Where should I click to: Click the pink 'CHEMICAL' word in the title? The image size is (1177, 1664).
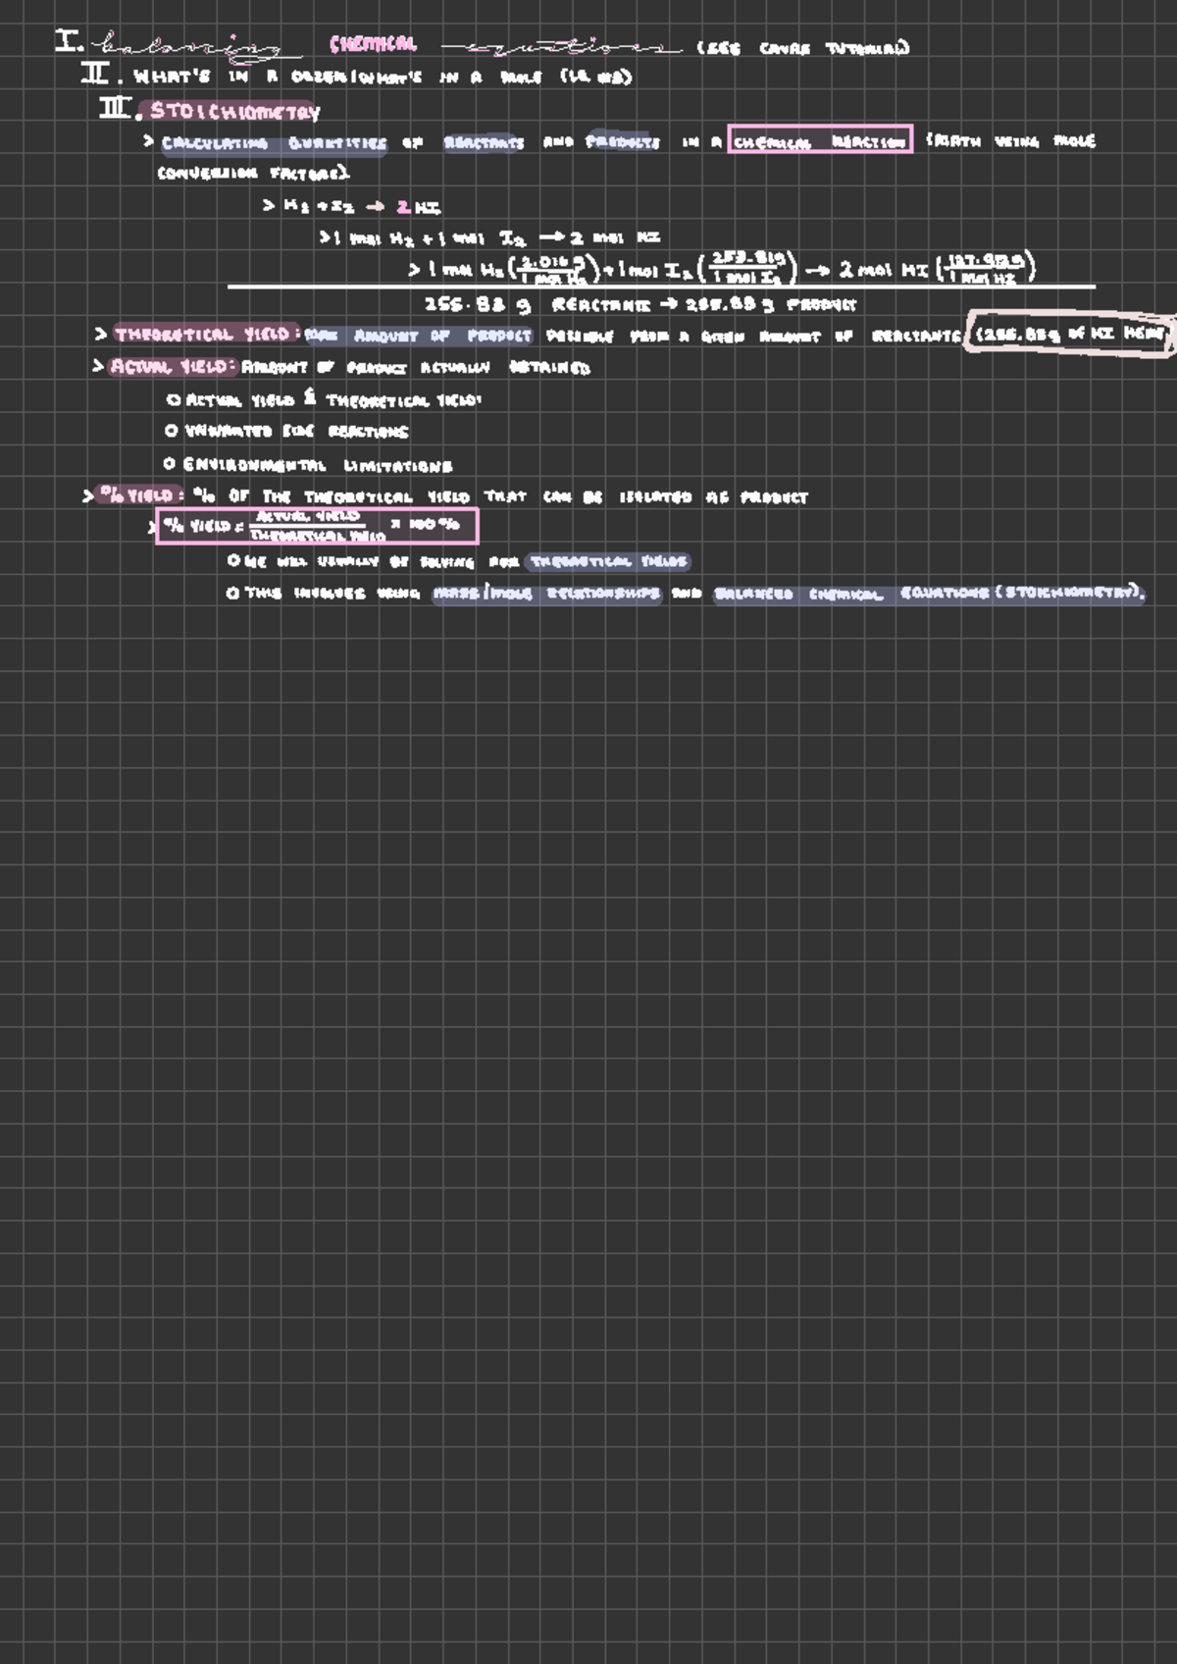(373, 45)
